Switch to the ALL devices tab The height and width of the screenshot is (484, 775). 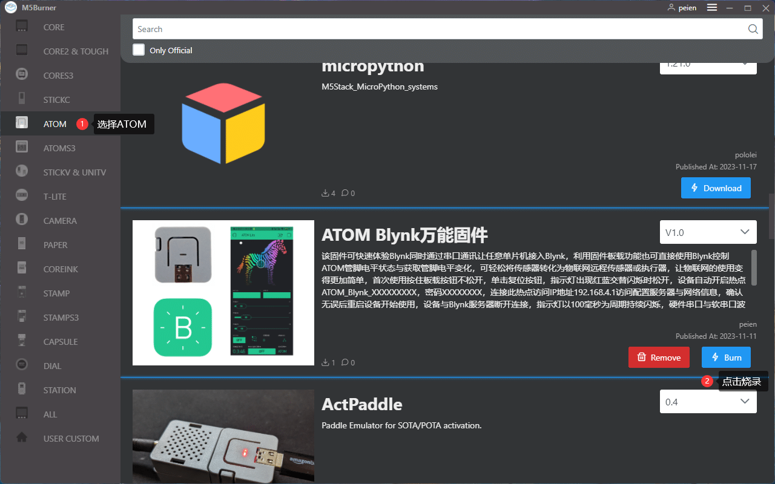pos(21,414)
